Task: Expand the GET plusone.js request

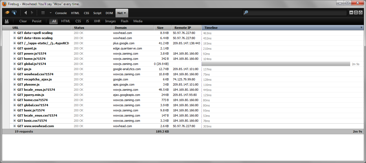Action: click(x=14, y=84)
